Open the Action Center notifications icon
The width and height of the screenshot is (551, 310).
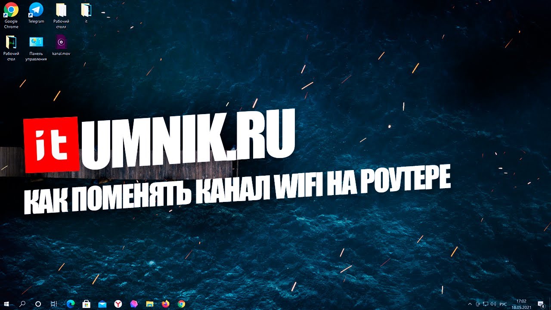[541, 304]
